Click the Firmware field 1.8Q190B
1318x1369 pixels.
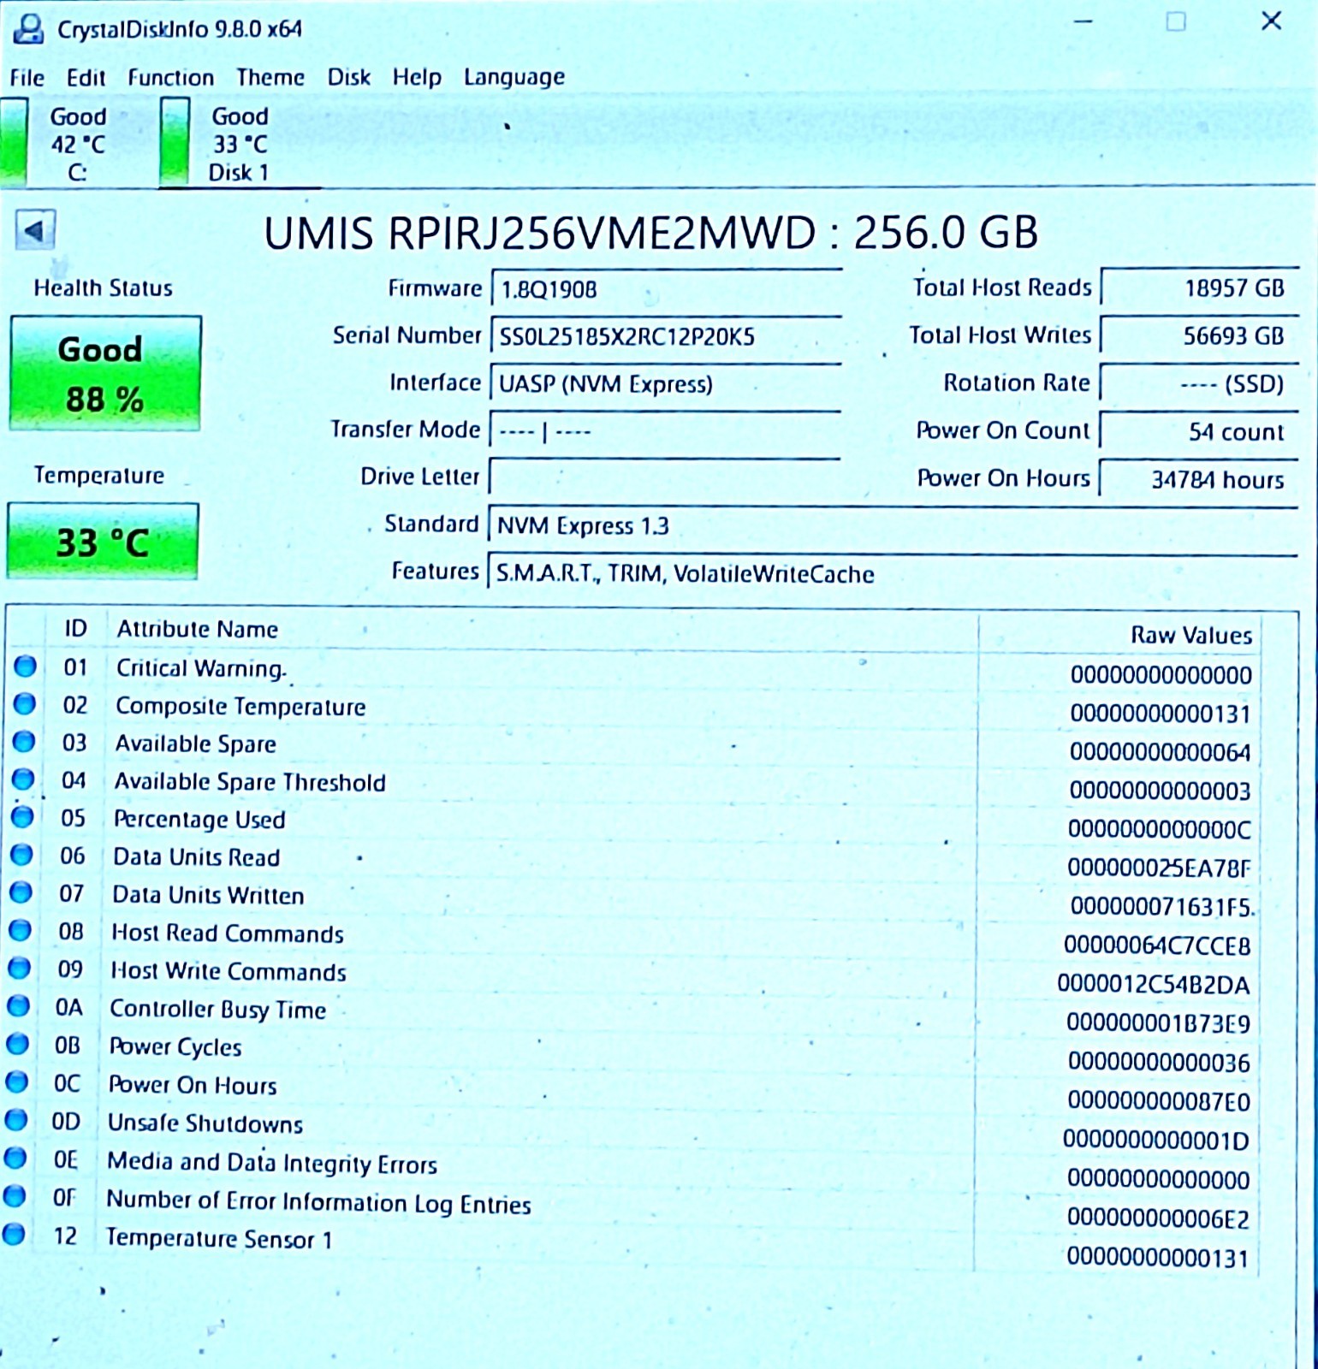[x=666, y=288]
